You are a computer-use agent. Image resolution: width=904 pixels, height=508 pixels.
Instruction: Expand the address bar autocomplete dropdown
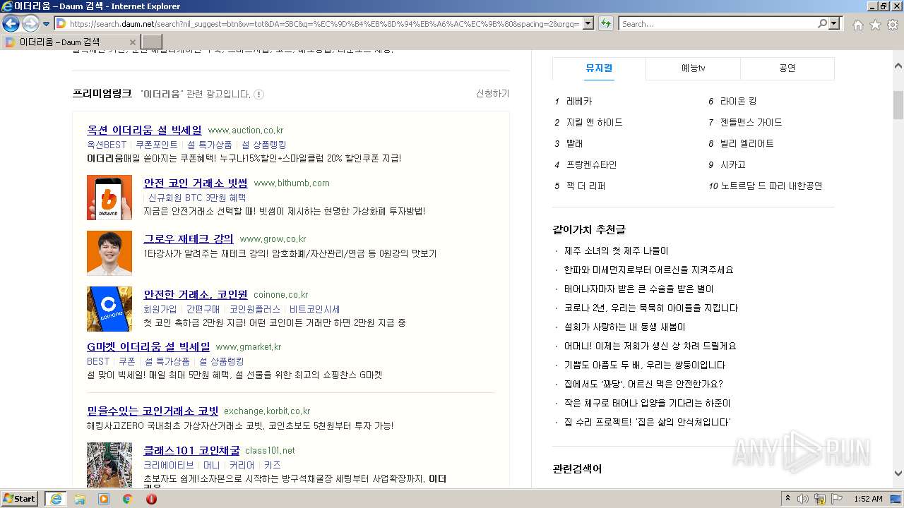coord(587,24)
